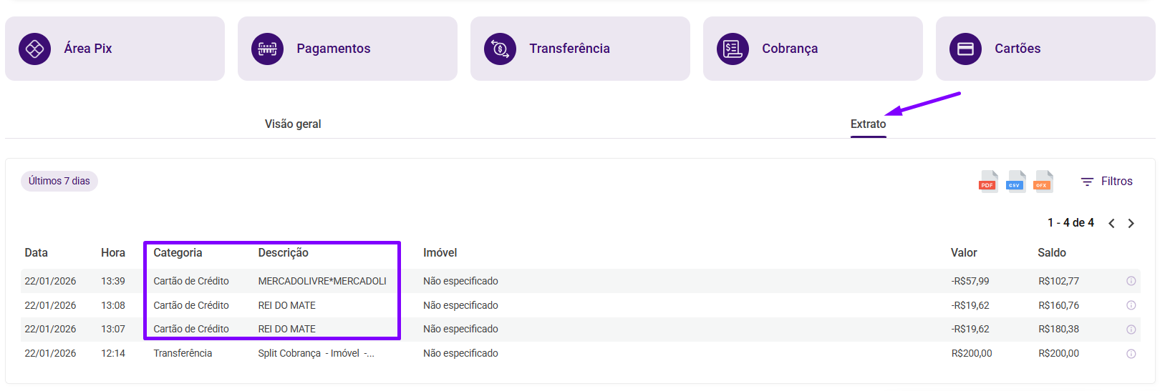
Task: Switch to the Visão geral tab
Action: 293,124
